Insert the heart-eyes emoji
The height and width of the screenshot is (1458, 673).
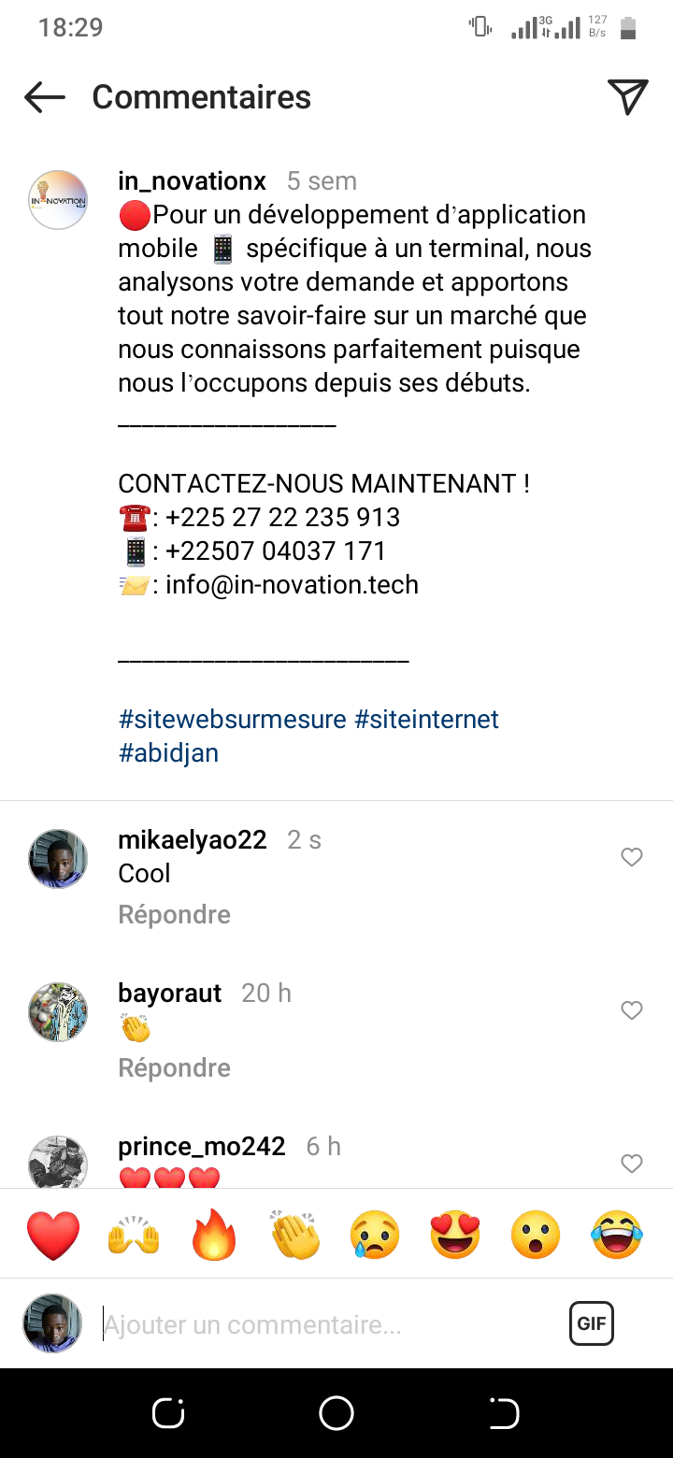coord(455,1235)
